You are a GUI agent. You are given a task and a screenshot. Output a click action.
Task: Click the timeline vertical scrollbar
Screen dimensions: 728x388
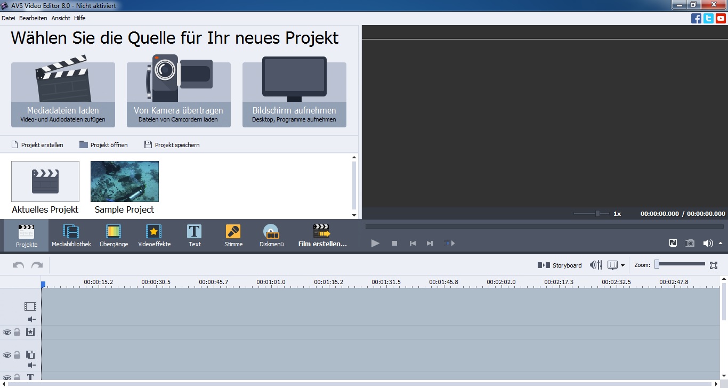(724, 302)
